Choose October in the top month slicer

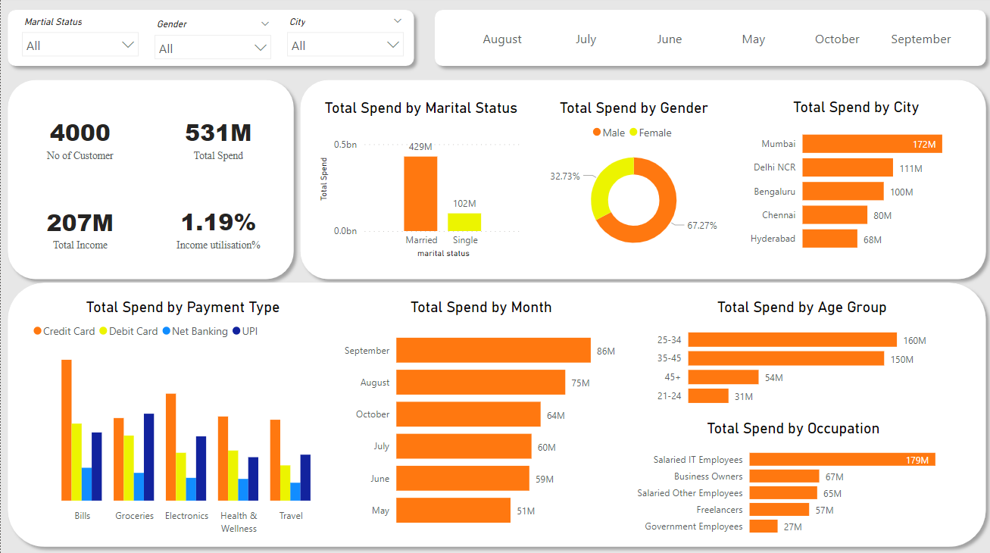[x=837, y=39]
